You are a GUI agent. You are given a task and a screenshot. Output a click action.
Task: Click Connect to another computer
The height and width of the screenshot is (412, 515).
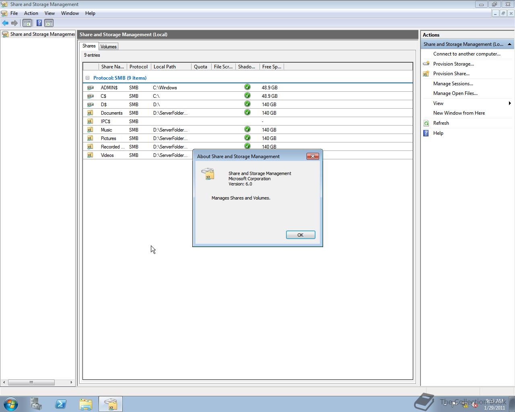tap(467, 54)
